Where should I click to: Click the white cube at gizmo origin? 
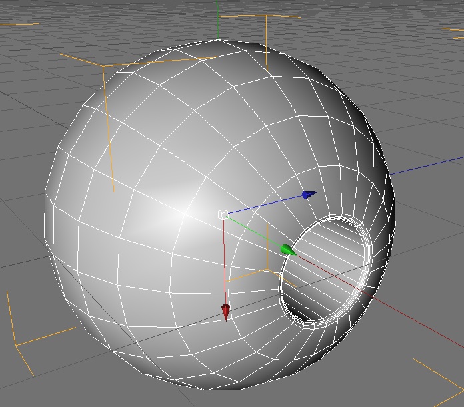tap(223, 214)
